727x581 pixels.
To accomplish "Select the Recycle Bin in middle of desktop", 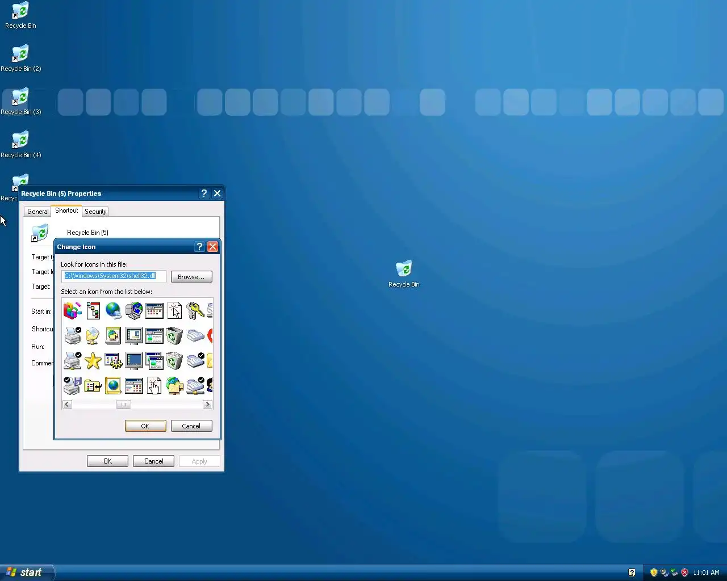I will coord(404,274).
